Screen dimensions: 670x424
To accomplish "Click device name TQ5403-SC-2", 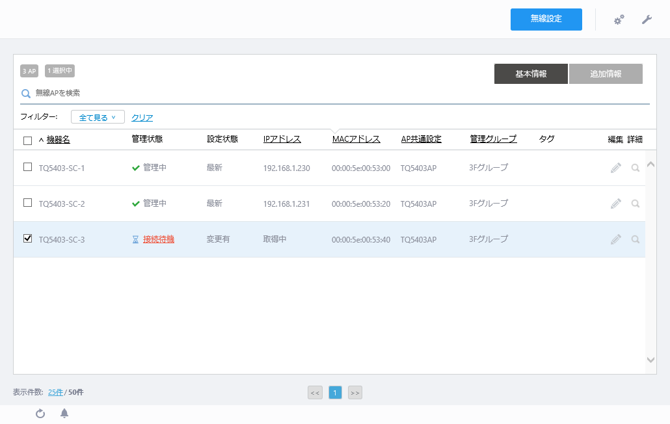I will (x=62, y=204).
